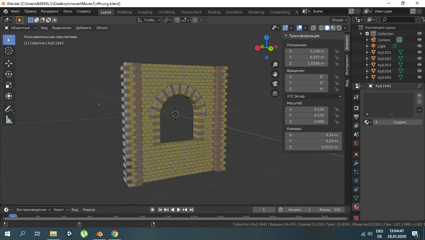Switch to rendered viewport shading

(x=339, y=28)
